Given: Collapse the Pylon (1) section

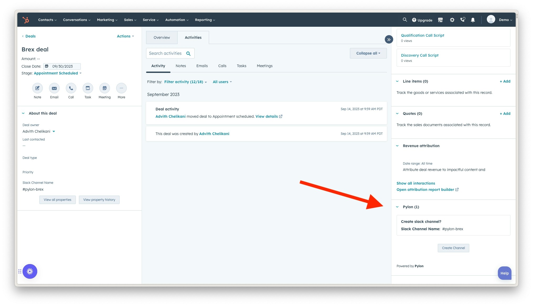Looking at the screenshot, I should pyautogui.click(x=397, y=207).
